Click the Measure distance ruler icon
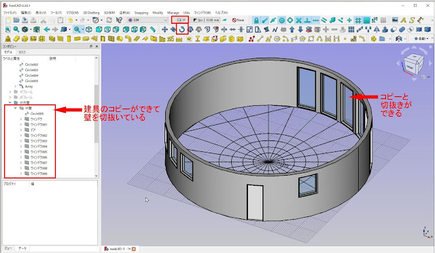The width and height of the screenshot is (435, 253). tap(153, 29)
